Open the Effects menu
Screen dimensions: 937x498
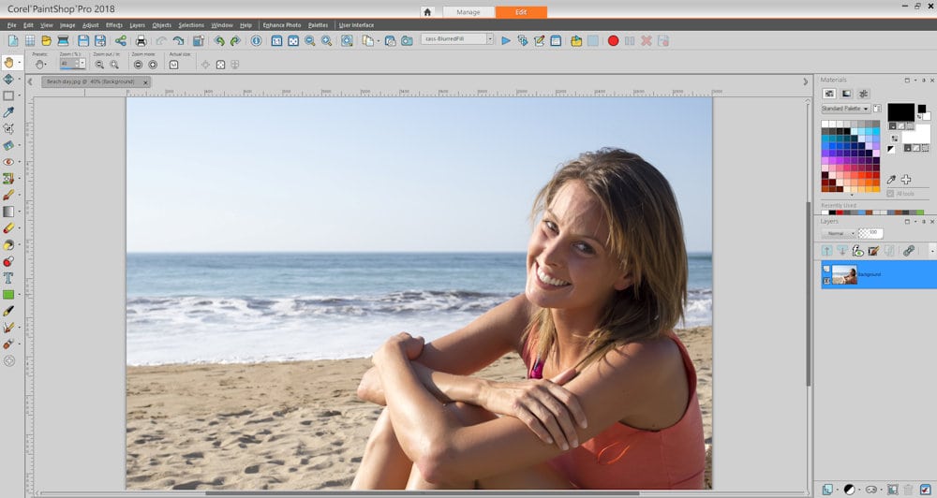pos(113,25)
